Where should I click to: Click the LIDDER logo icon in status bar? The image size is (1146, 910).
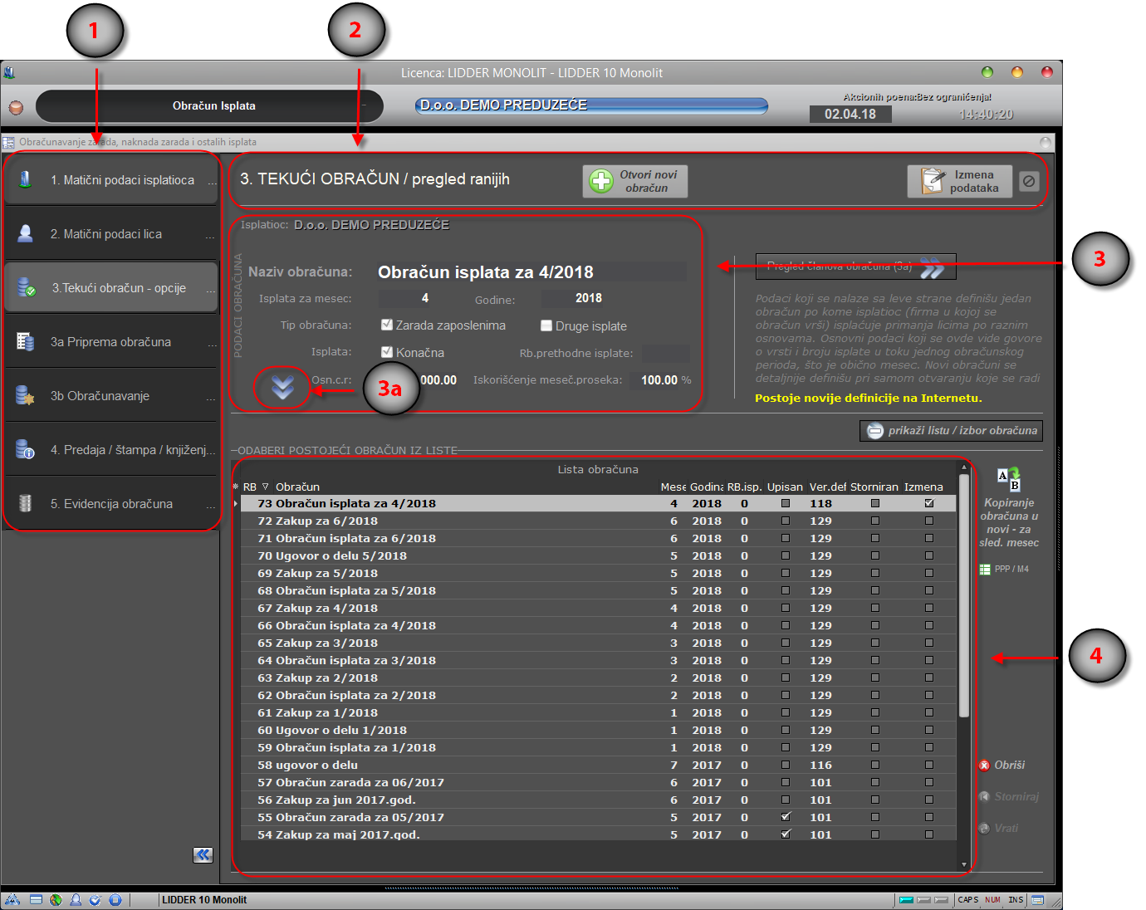[x=12, y=900]
